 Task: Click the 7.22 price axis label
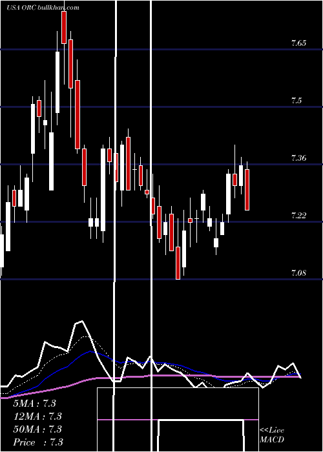click(298, 215)
